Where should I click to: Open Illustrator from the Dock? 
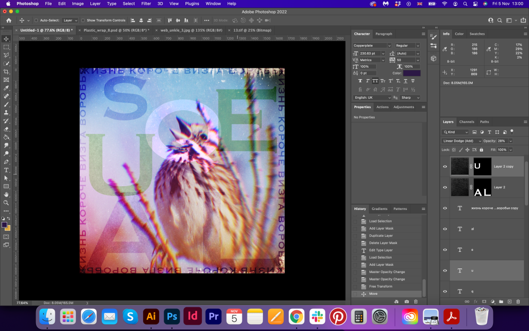pos(150,316)
